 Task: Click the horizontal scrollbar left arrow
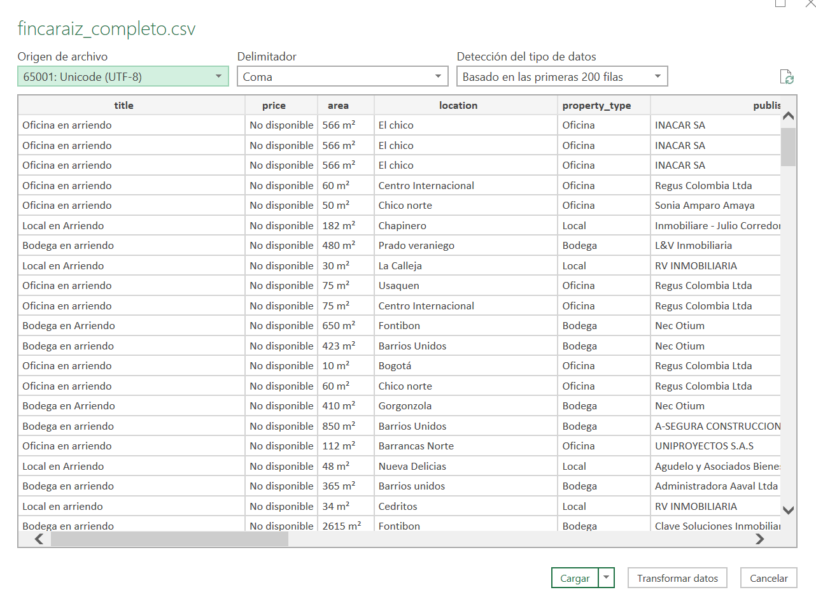click(x=39, y=539)
